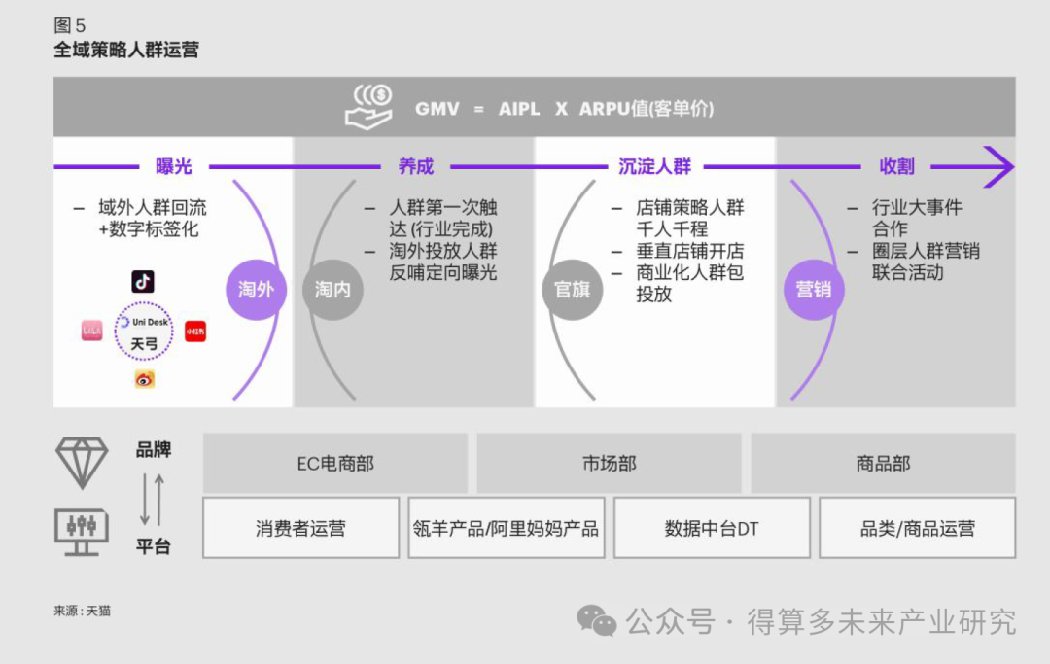Select the pink 点淘 app icon
Screen dimensions: 1050x664
(x=91, y=330)
